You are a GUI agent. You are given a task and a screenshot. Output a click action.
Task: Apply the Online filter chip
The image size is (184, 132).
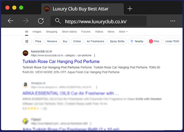pos(77,41)
